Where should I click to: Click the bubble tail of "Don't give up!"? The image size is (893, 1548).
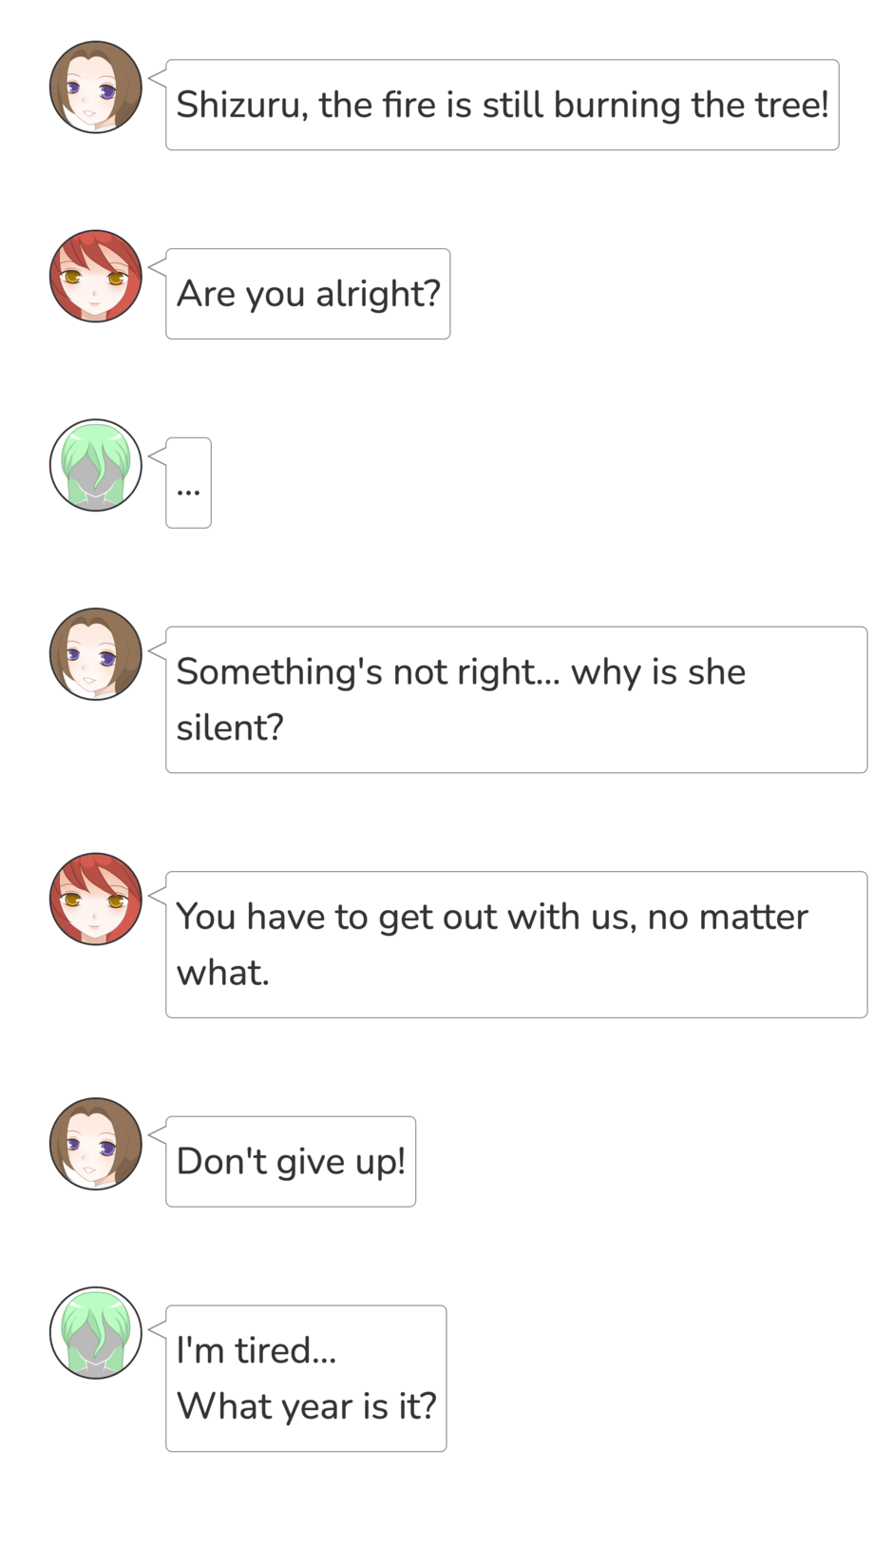[158, 1134]
